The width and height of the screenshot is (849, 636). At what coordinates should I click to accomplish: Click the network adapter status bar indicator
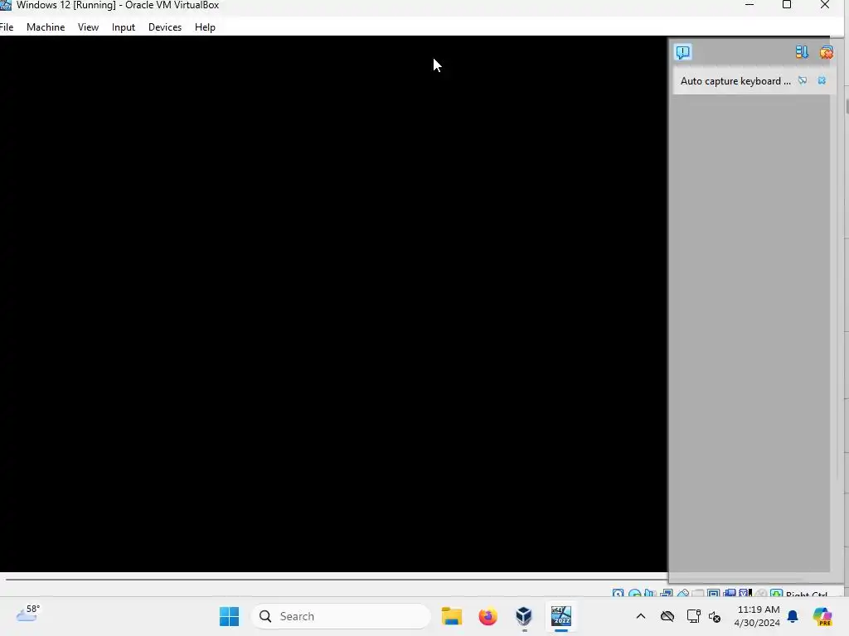pos(666,593)
